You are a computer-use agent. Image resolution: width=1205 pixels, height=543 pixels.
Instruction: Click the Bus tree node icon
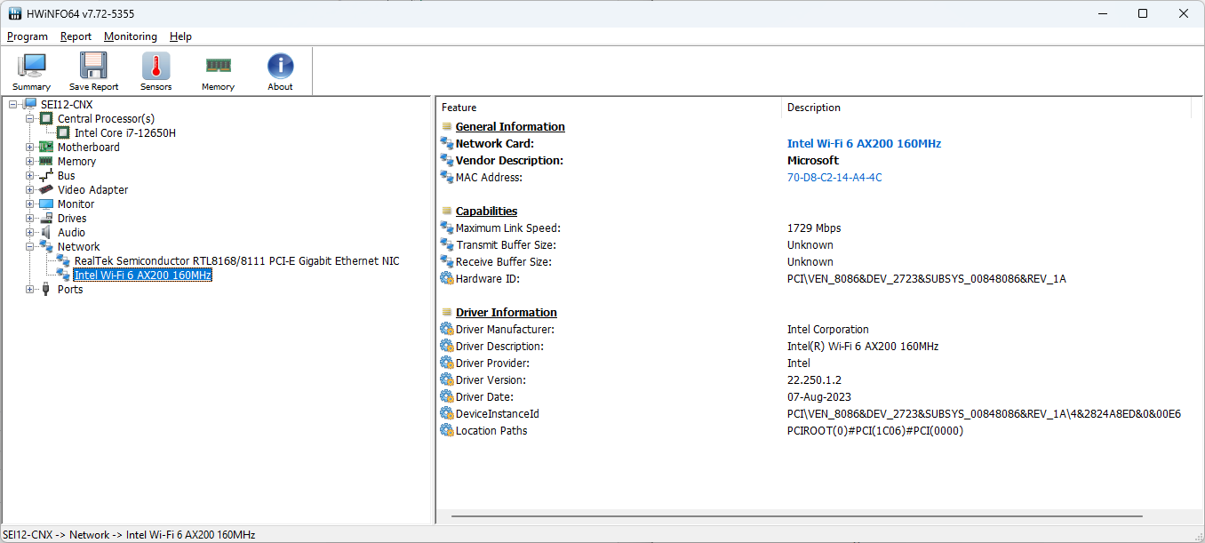[46, 176]
